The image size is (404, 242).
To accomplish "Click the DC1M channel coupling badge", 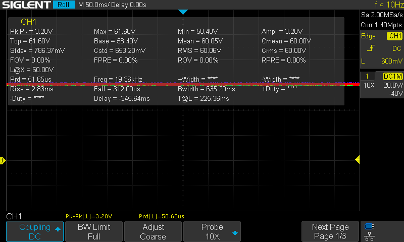I will (x=393, y=76).
